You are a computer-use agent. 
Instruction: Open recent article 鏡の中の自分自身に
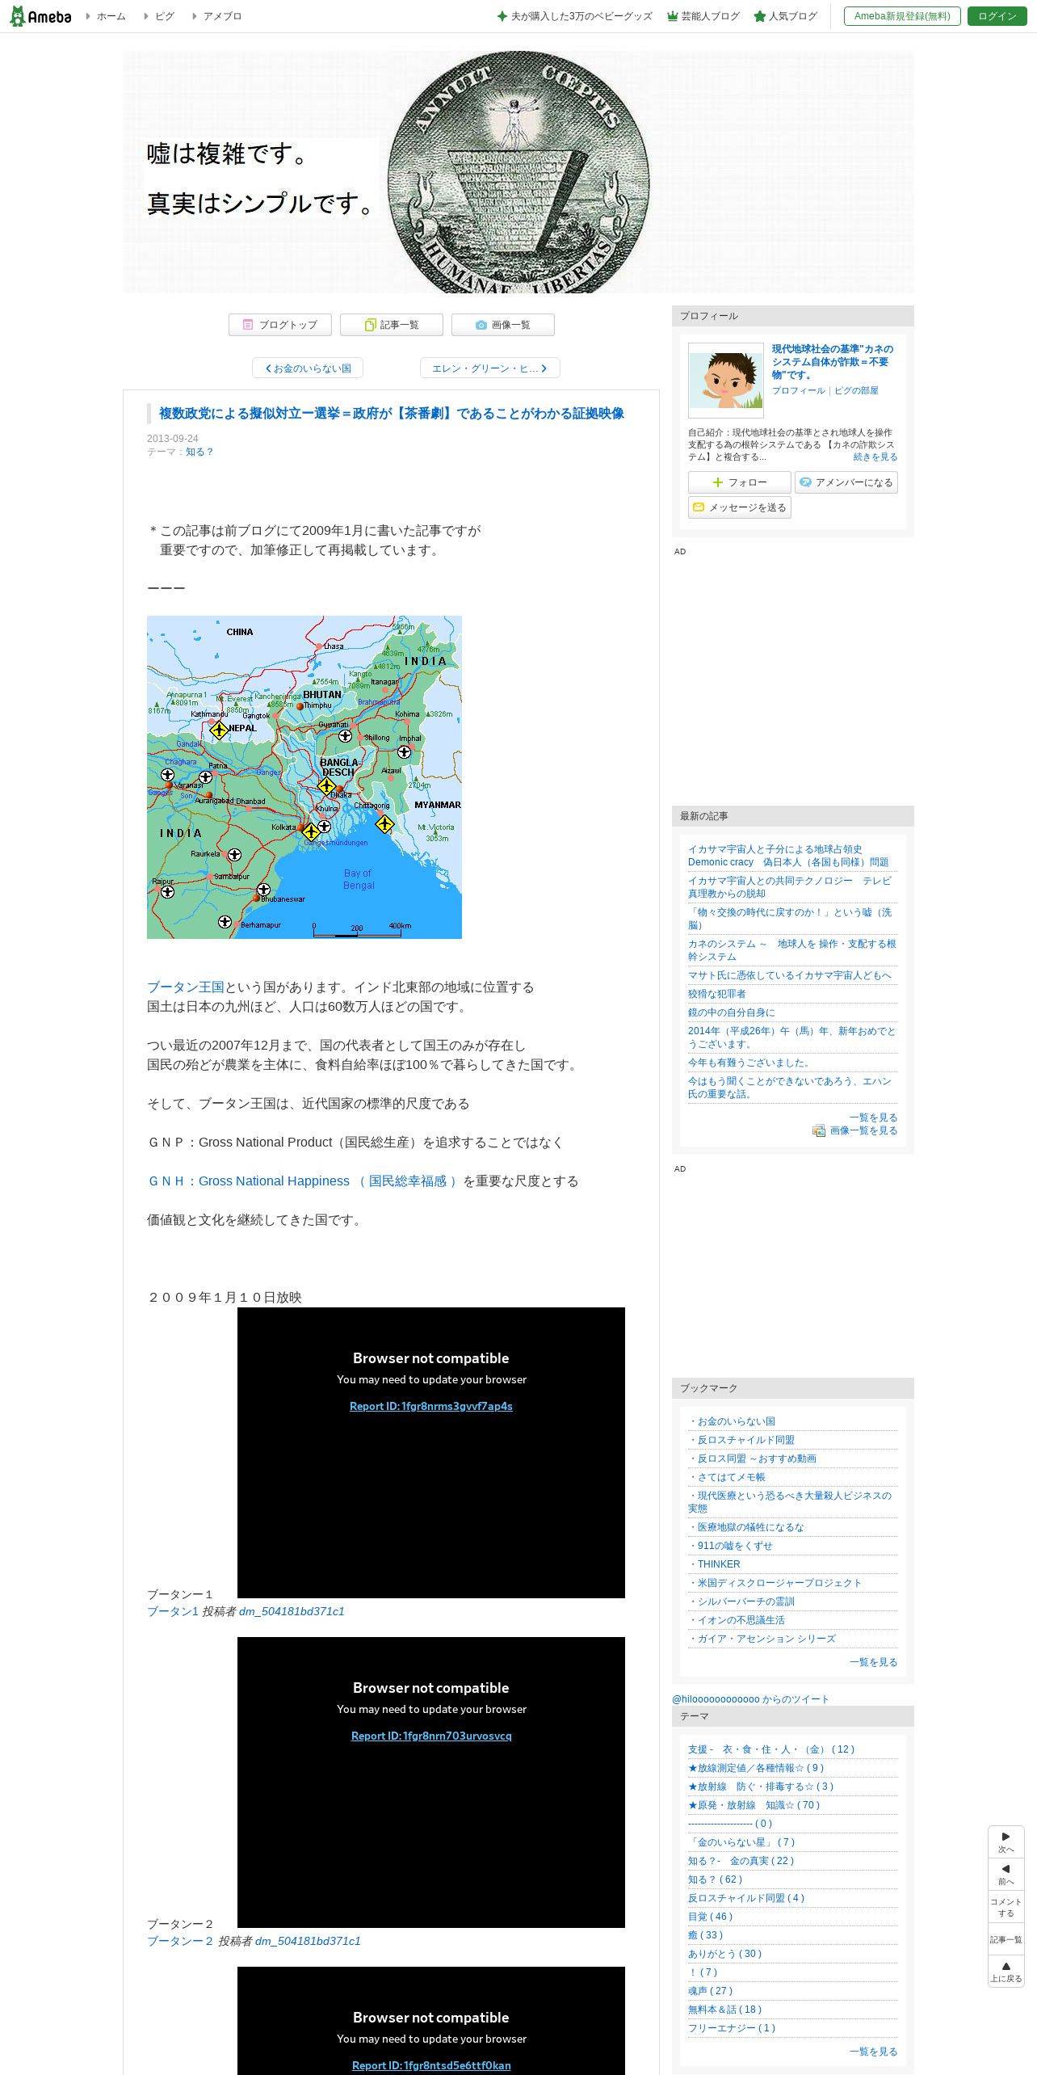[x=732, y=1012]
